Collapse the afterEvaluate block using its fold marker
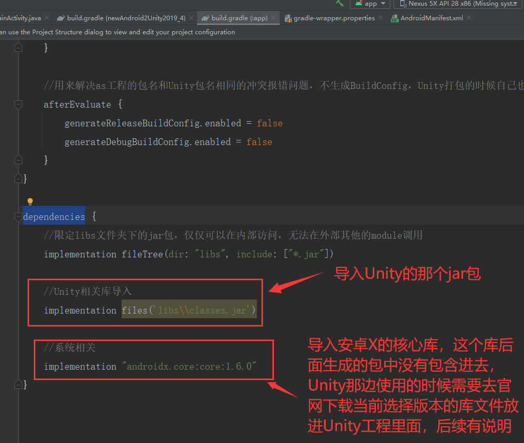The width and height of the screenshot is (524, 443). pyautogui.click(x=19, y=105)
